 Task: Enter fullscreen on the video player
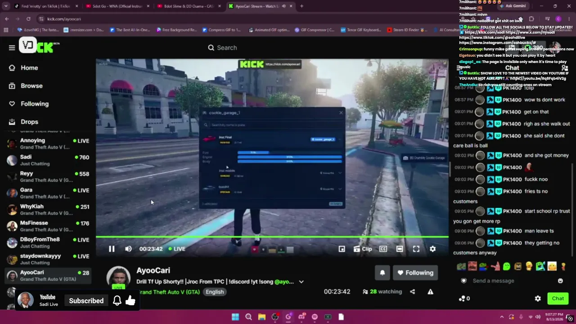click(416, 249)
